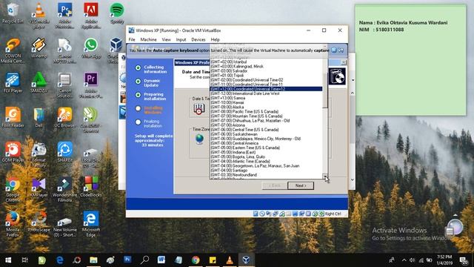Select International Date Line West option
474x267 pixels.
pos(266,93)
